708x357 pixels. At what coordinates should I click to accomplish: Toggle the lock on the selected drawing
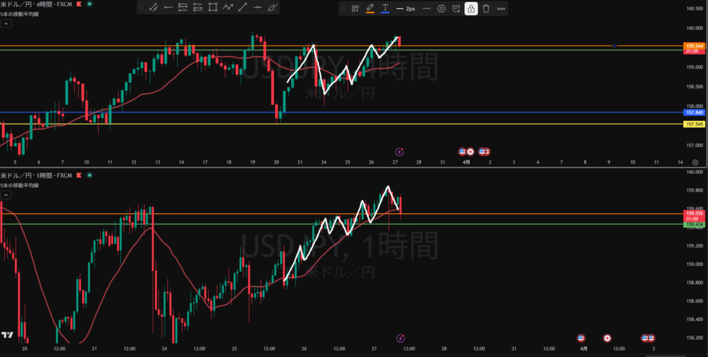[x=471, y=8]
